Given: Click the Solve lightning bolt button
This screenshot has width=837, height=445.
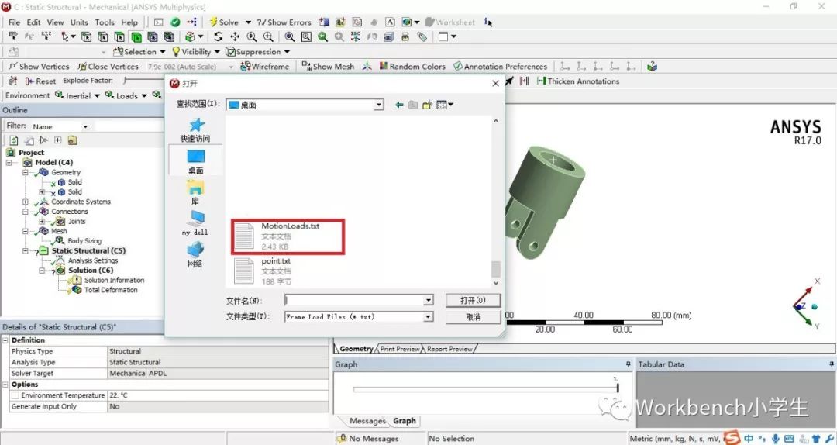Looking at the screenshot, I should 224,22.
